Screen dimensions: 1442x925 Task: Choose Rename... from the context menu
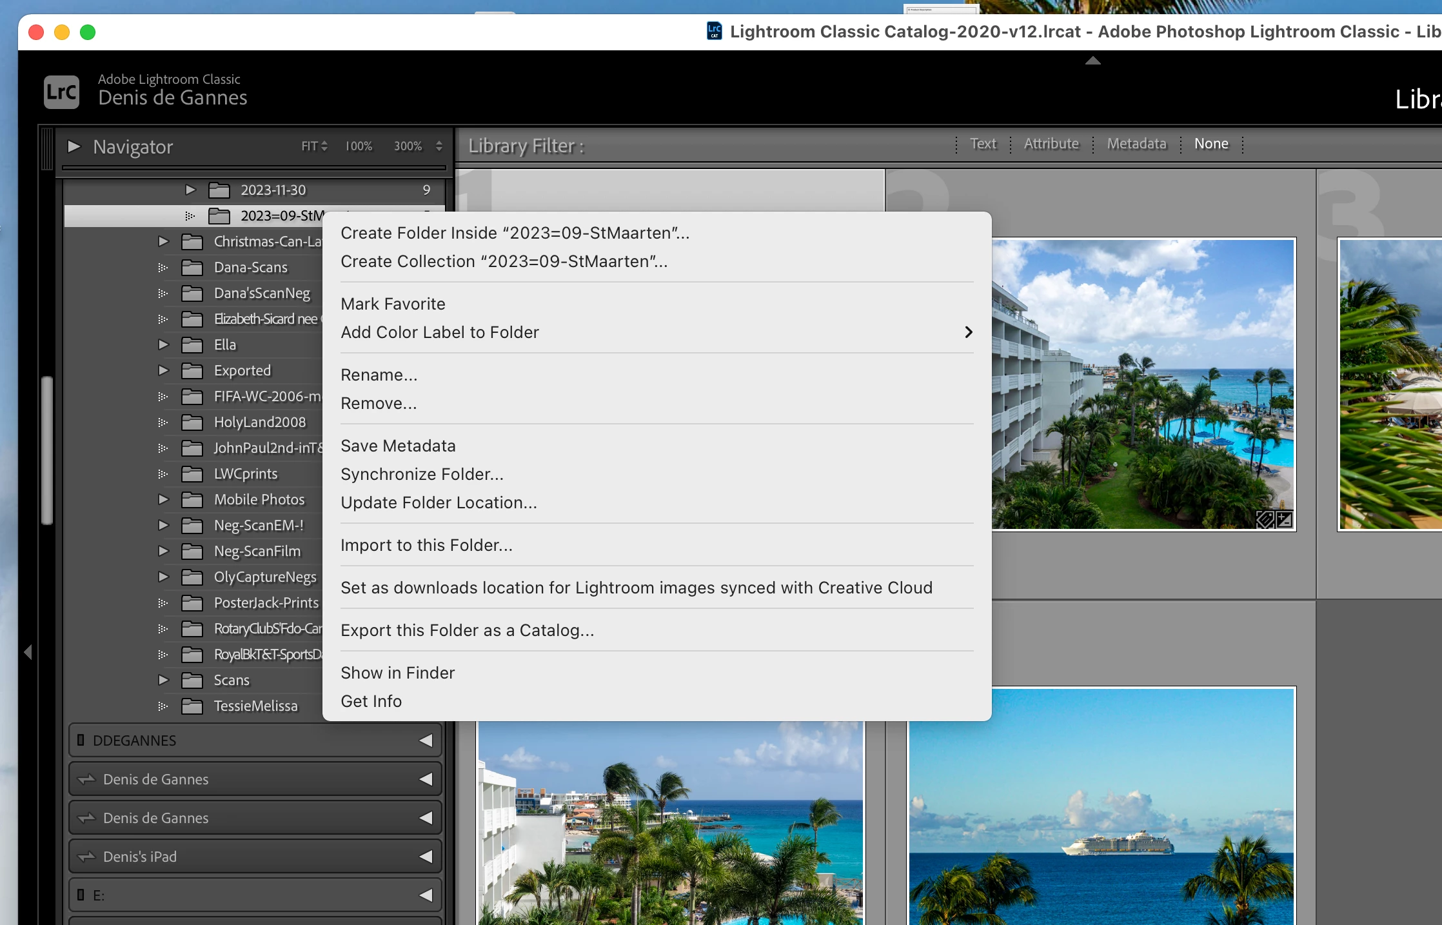click(x=379, y=375)
